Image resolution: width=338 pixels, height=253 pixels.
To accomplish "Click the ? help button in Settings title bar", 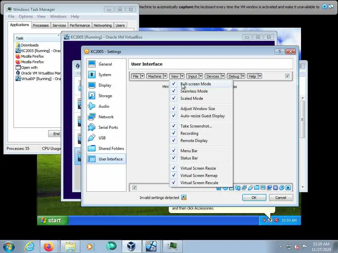I will click(280, 51).
